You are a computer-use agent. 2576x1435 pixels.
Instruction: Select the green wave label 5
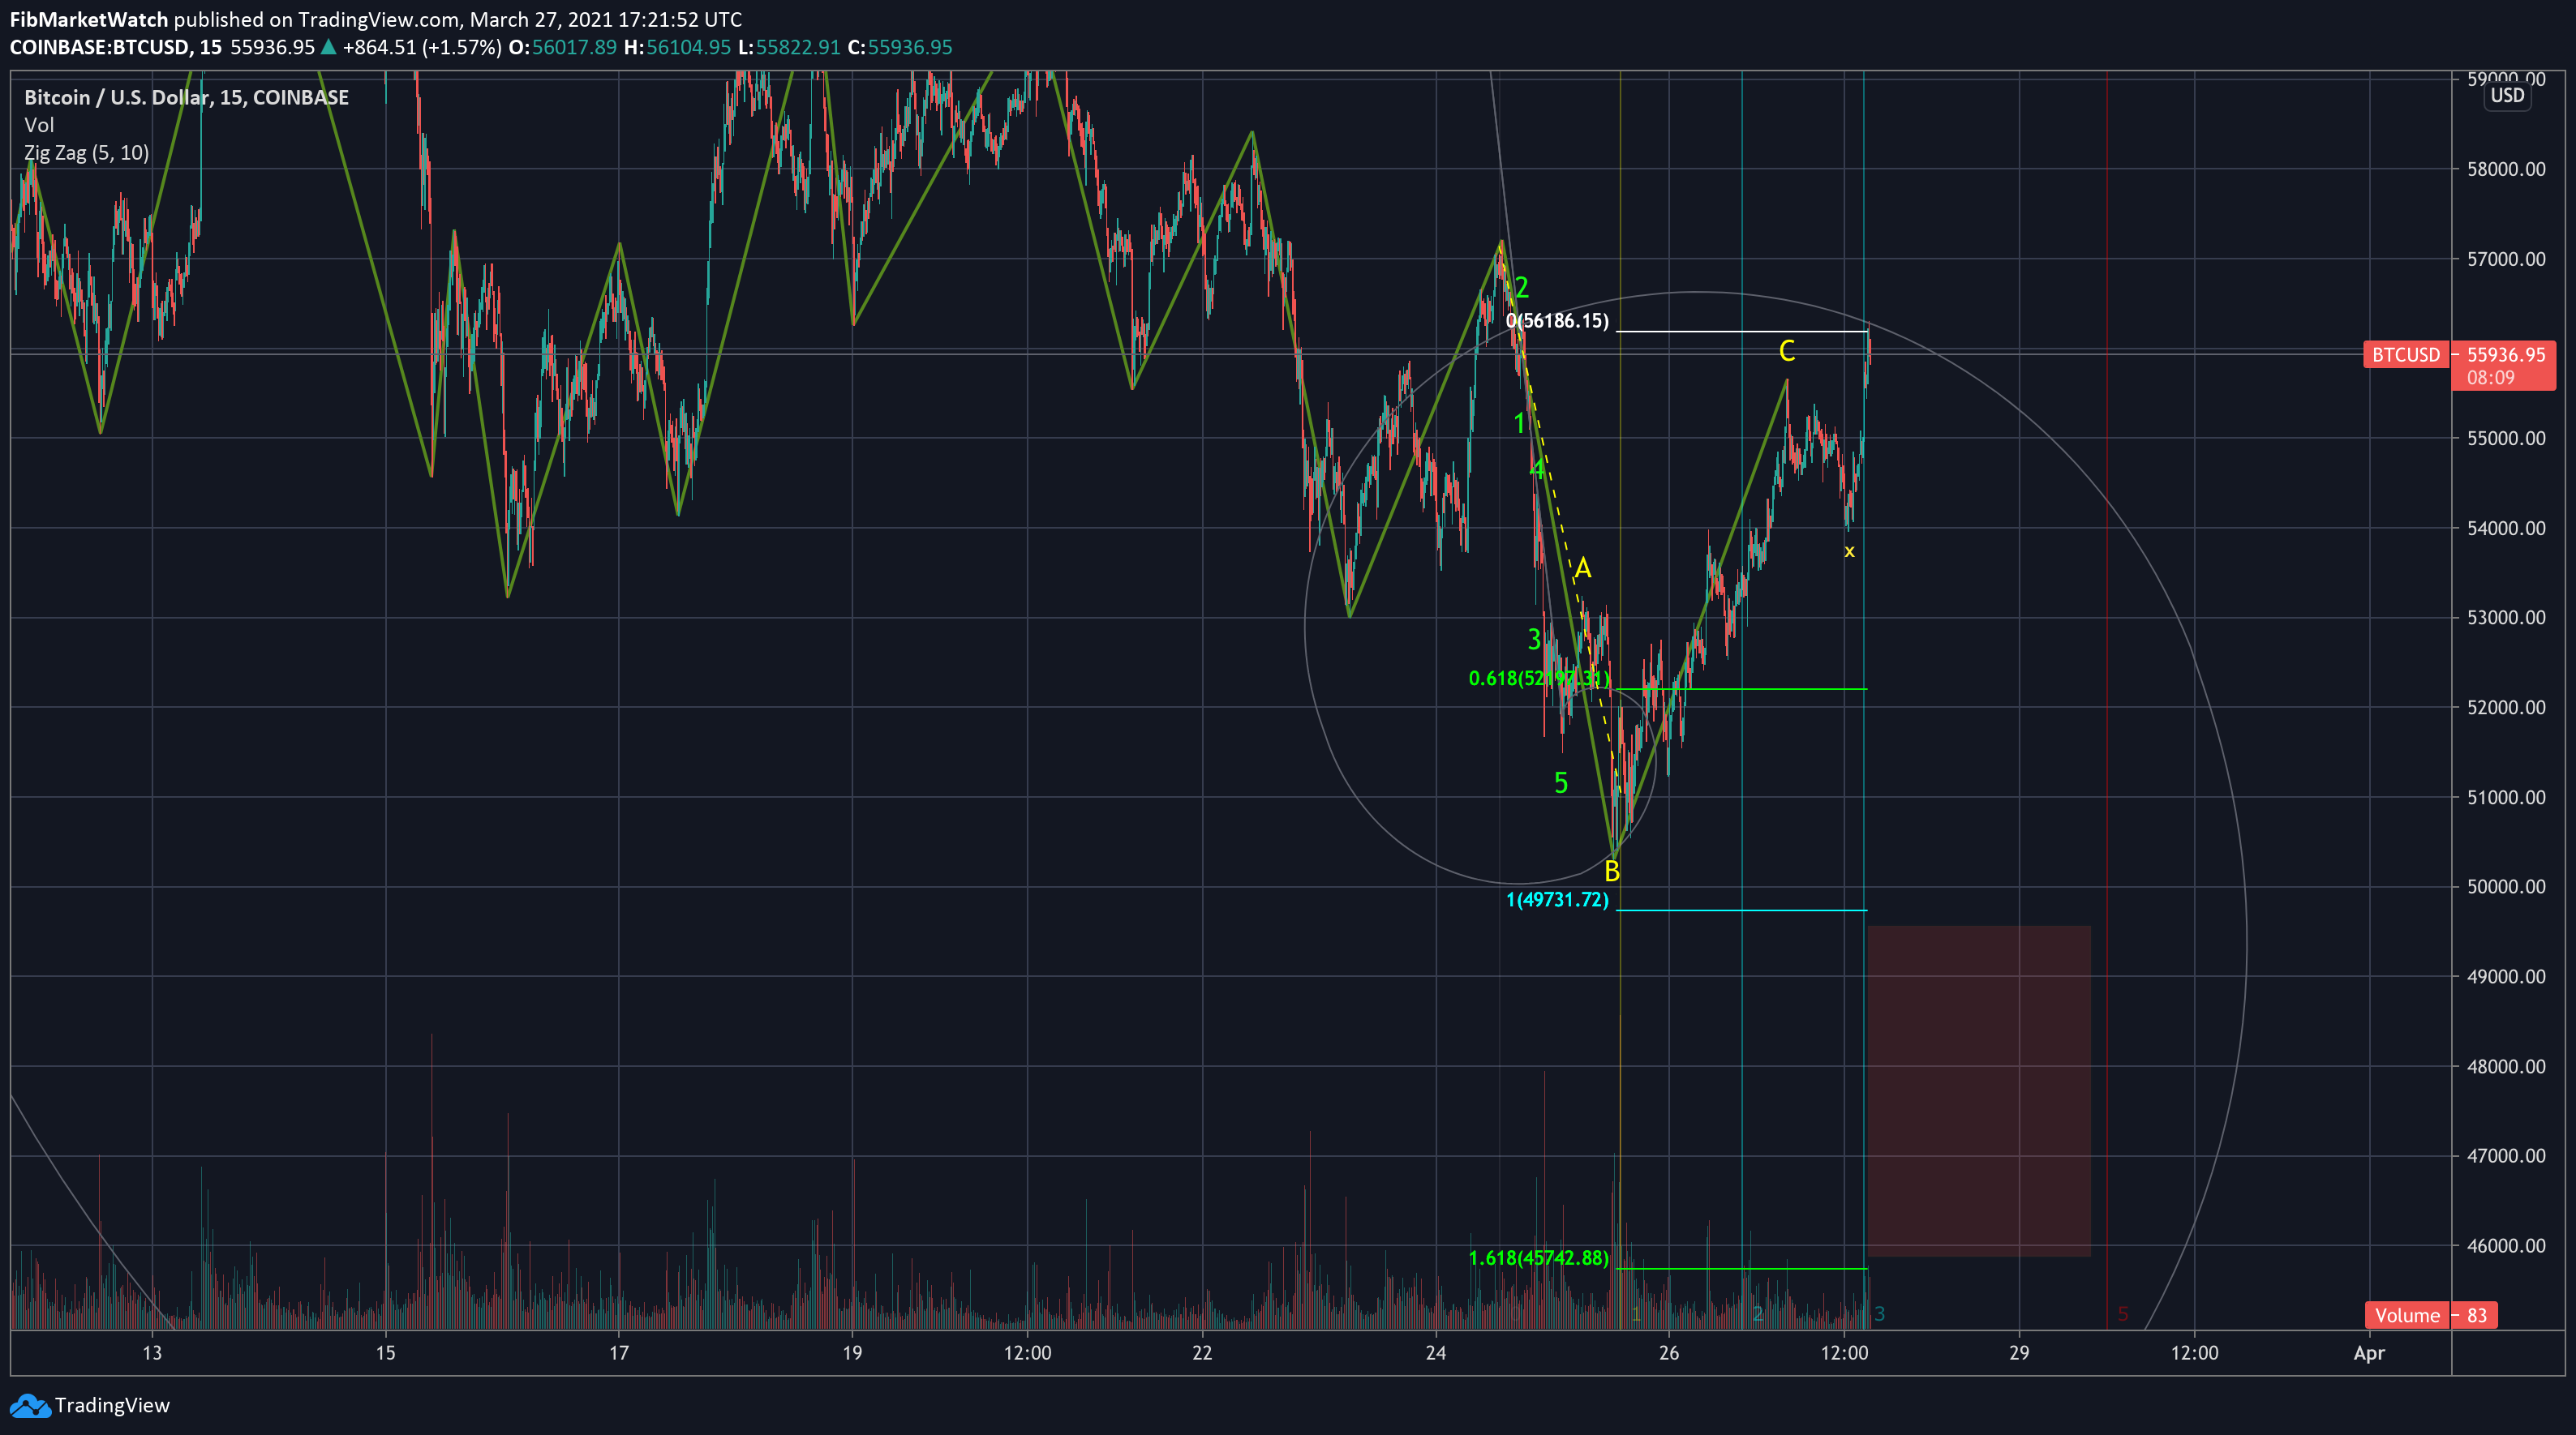pos(1561,783)
